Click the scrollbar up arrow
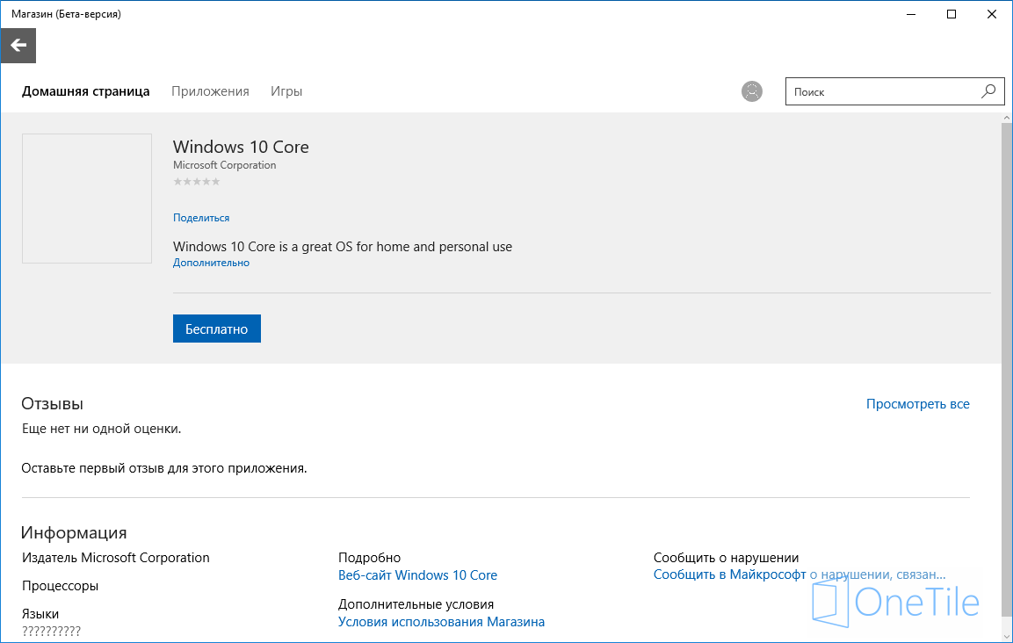The image size is (1013, 643). coord(1007,119)
